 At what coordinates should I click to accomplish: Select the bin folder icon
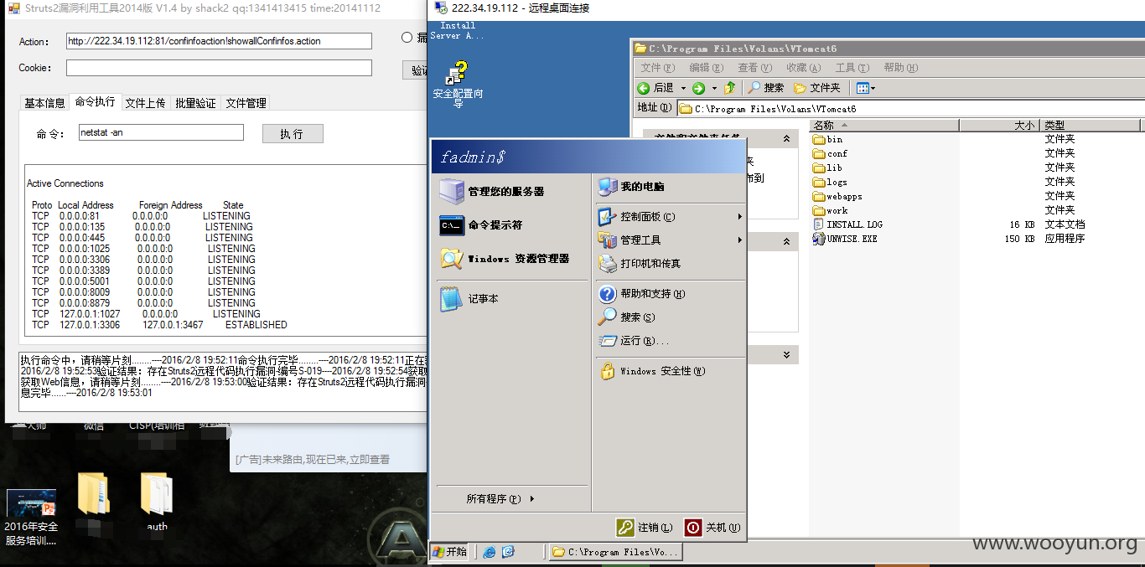pyautogui.click(x=819, y=139)
